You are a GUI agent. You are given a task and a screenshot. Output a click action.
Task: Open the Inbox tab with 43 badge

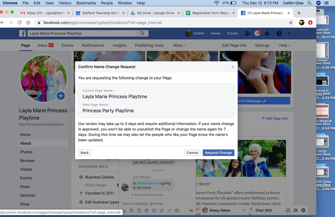click(46, 45)
